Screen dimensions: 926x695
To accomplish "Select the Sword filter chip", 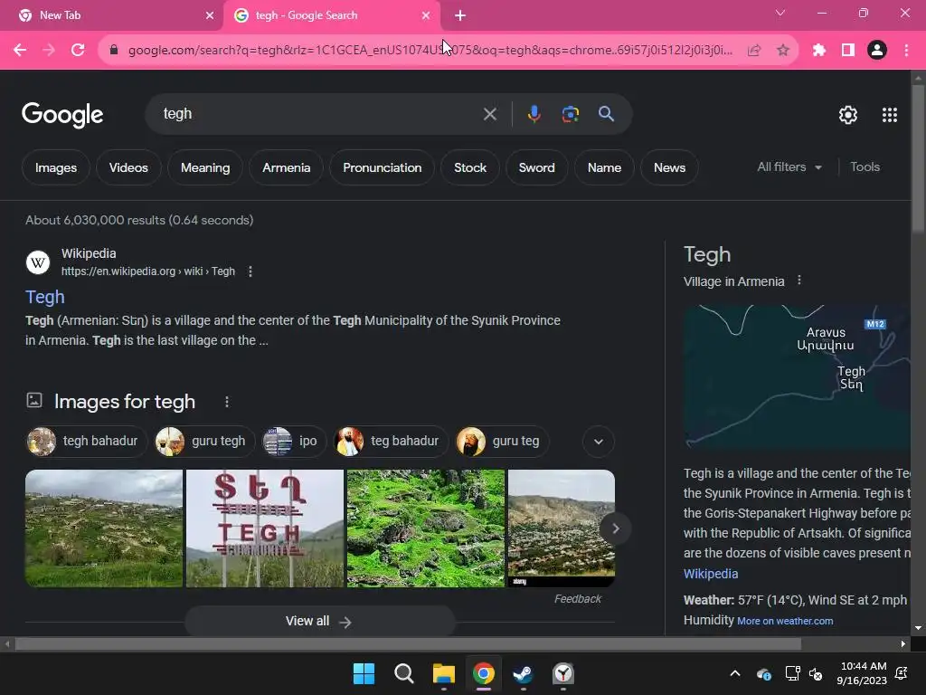I will tap(537, 167).
